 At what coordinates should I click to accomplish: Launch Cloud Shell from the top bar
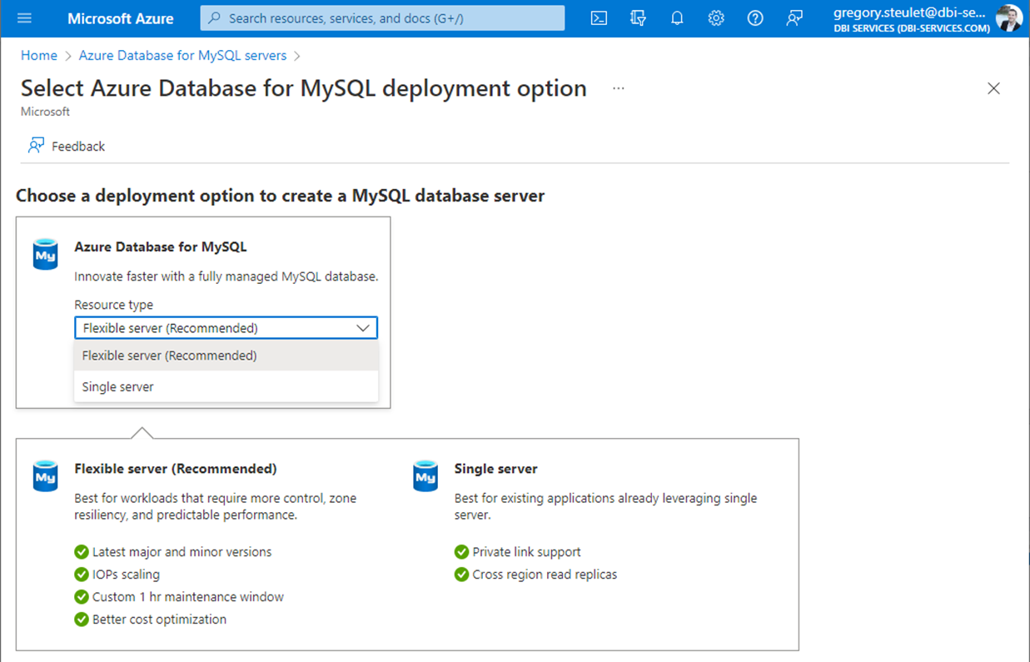[x=599, y=18]
